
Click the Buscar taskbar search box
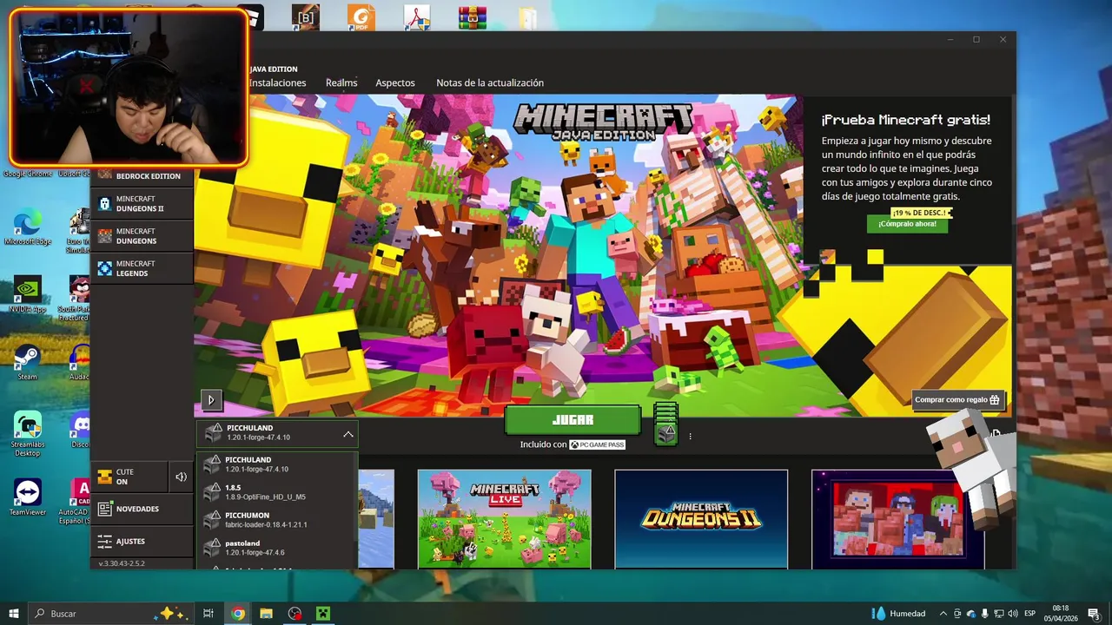[x=109, y=614]
